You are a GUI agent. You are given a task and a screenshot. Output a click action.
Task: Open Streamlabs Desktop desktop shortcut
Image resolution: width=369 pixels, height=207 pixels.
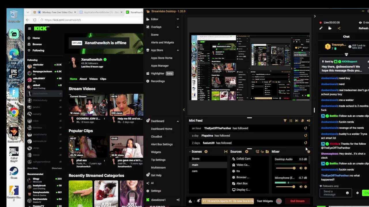click(x=14, y=37)
